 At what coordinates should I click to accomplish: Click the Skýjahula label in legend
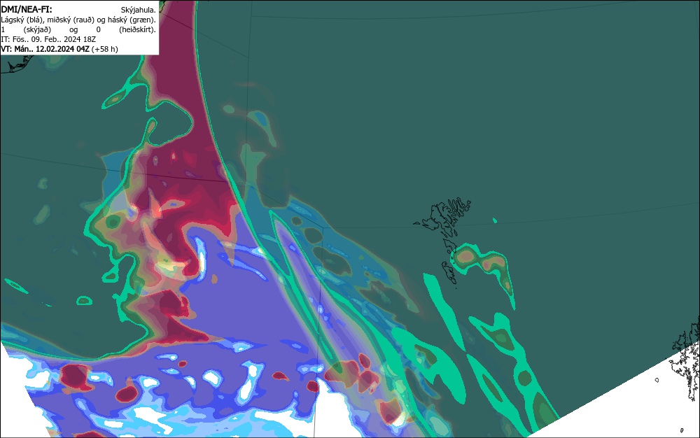(139, 10)
